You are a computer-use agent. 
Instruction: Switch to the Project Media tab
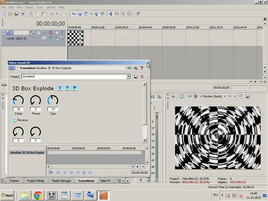(x=35, y=181)
